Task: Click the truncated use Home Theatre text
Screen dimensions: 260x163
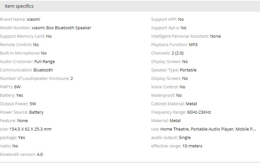Action: tap(208, 129)
